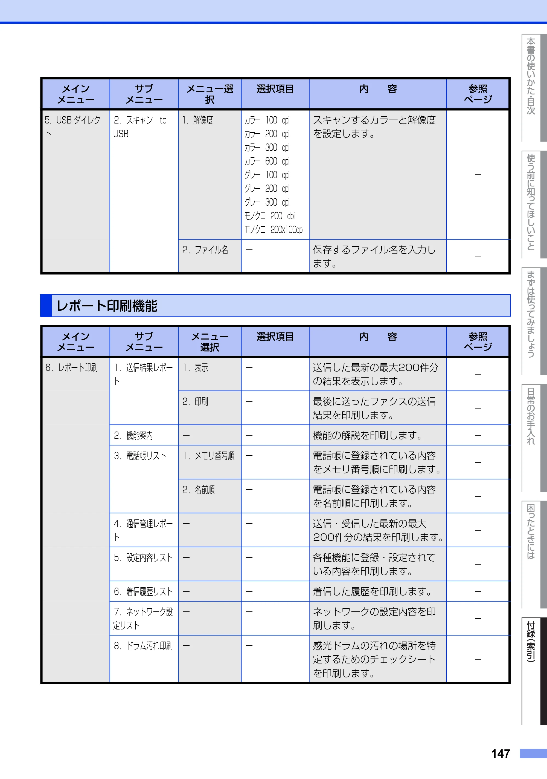
Task: Select the メモリ番号順に印刷します description
Action: tap(377, 462)
